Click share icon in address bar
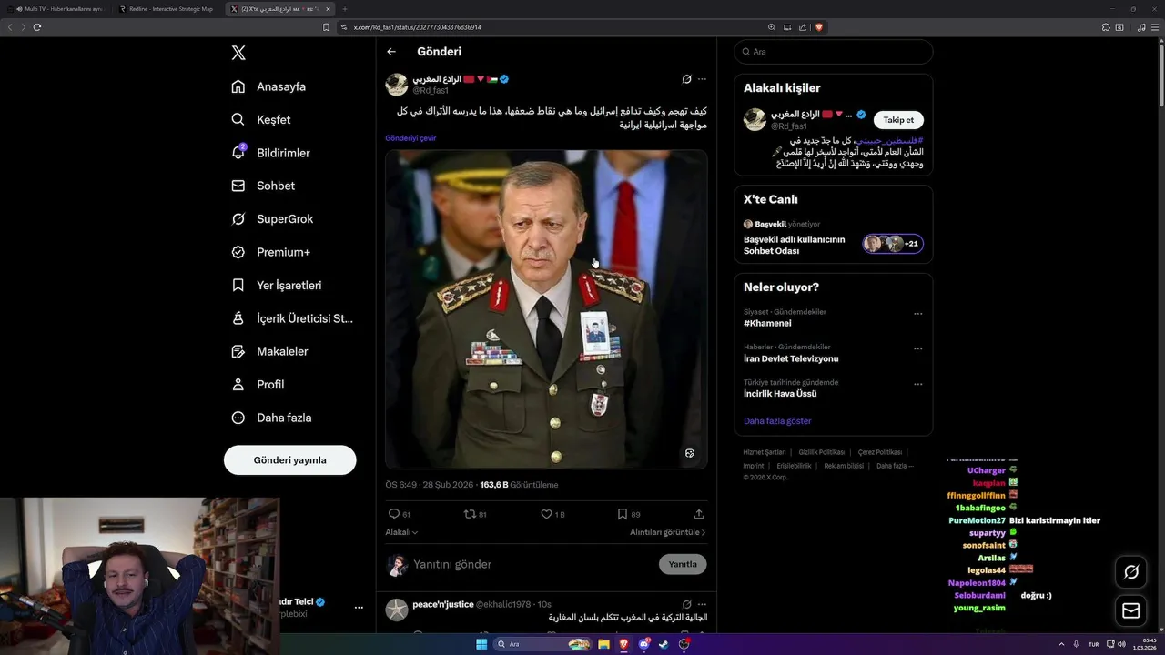Viewport: 1165px width, 655px height. (x=803, y=27)
